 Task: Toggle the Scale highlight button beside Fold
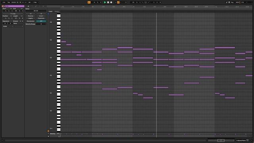[x=57, y=12]
